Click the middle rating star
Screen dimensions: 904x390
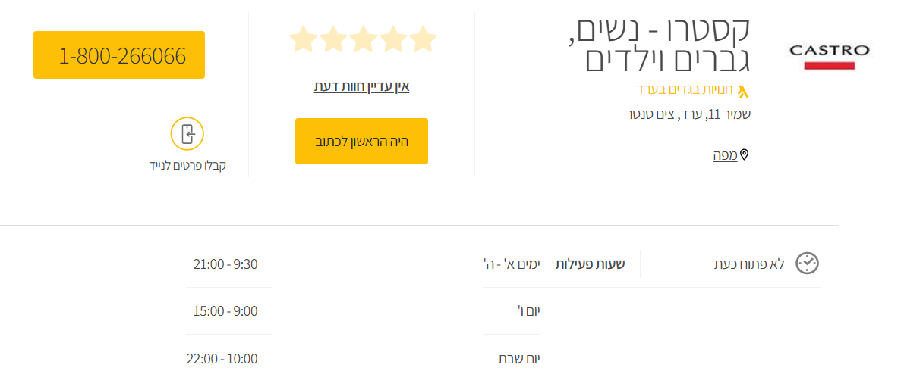click(x=364, y=39)
